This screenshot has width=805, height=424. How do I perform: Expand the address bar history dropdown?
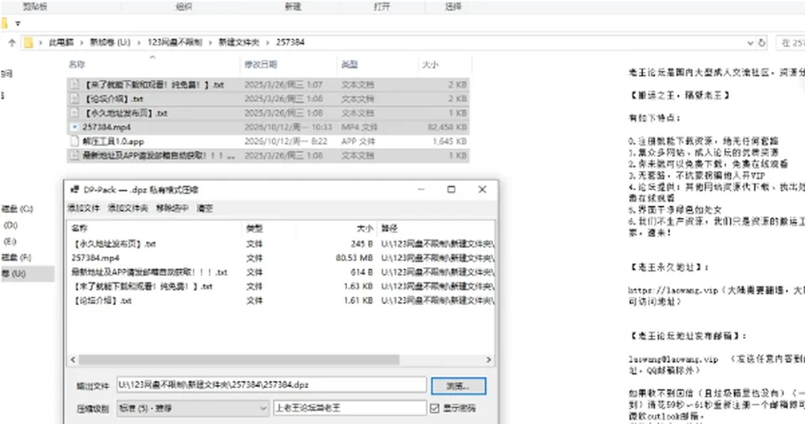750,43
